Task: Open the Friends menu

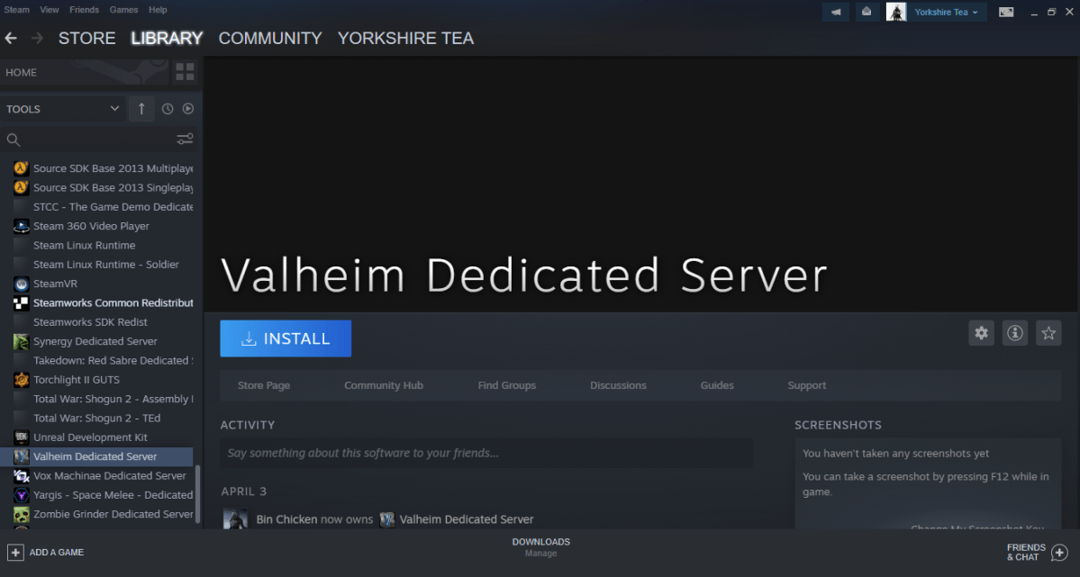Action: pos(84,10)
